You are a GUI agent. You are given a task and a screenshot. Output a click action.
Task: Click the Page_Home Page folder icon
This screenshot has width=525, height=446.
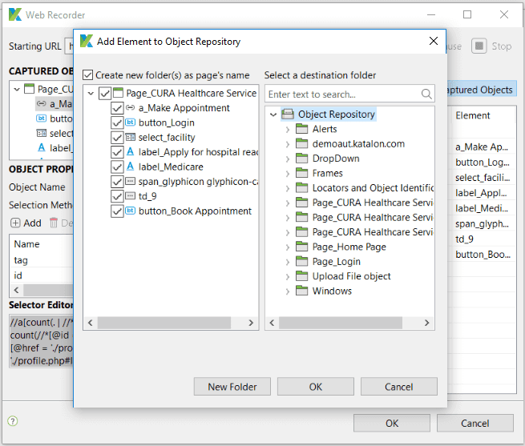tap(301, 247)
